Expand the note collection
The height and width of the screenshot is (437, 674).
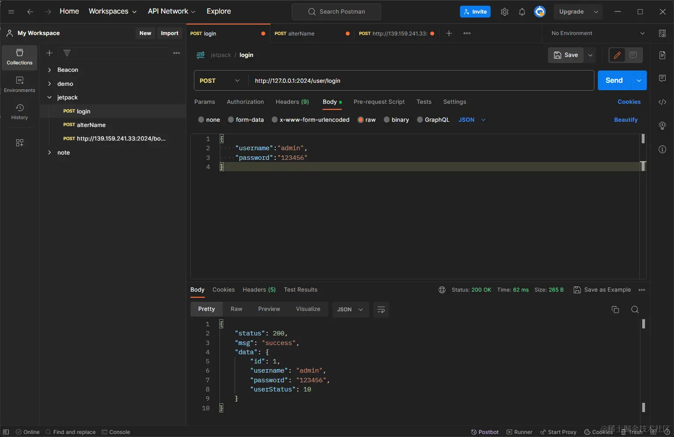click(x=49, y=153)
